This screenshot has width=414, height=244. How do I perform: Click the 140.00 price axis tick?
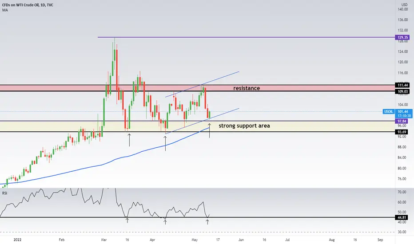click(402, 9)
